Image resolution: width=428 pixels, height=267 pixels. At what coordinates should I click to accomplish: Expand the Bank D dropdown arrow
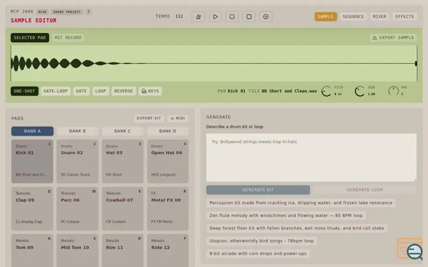point(186,131)
